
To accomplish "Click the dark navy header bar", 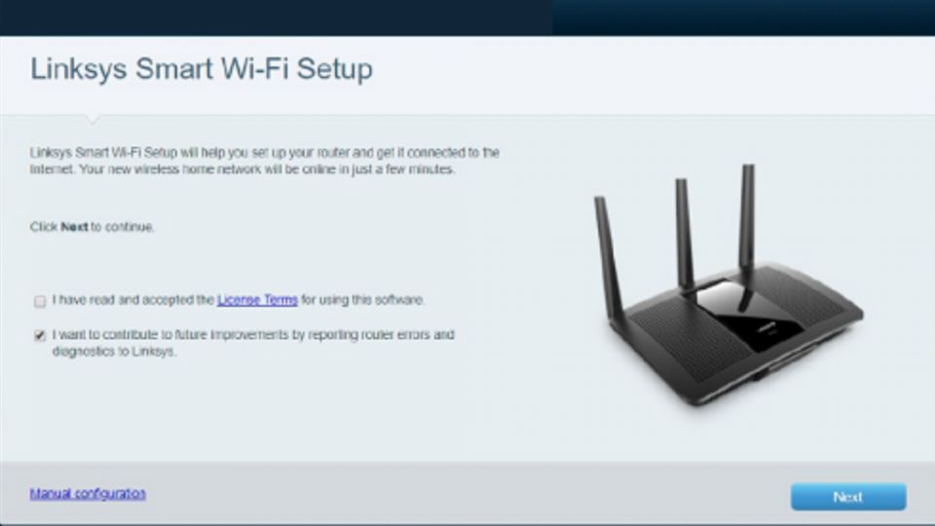I will 467,18.
